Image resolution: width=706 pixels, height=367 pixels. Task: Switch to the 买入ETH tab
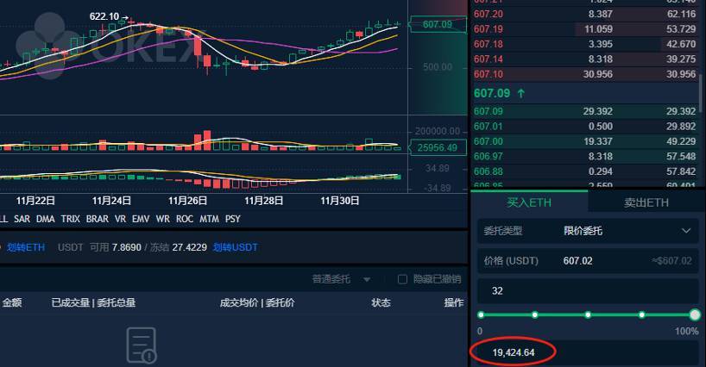(529, 202)
